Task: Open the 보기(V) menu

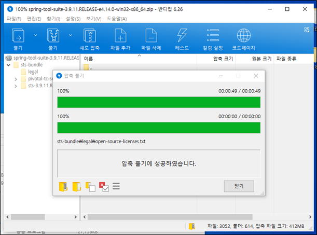Action: click(x=93, y=19)
